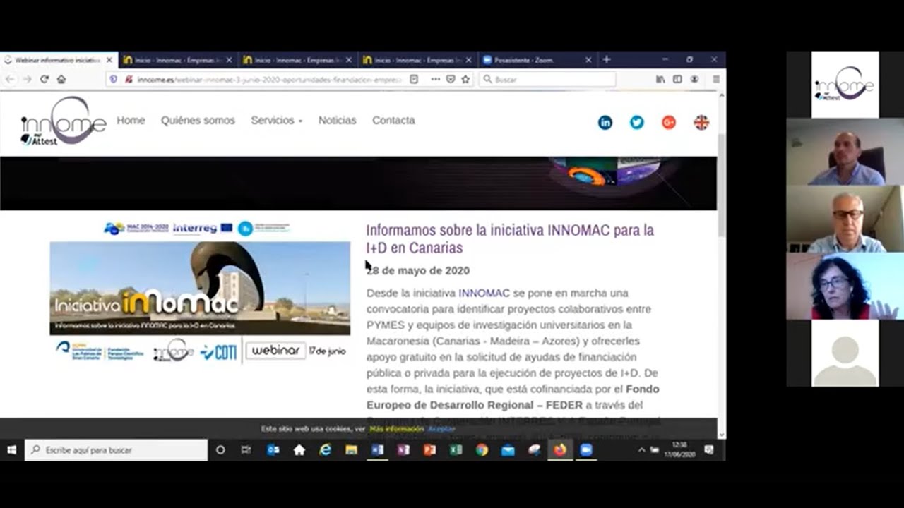This screenshot has height=508, width=904.
Task: Open File Explorer from the taskbar
Action: [x=351, y=449]
